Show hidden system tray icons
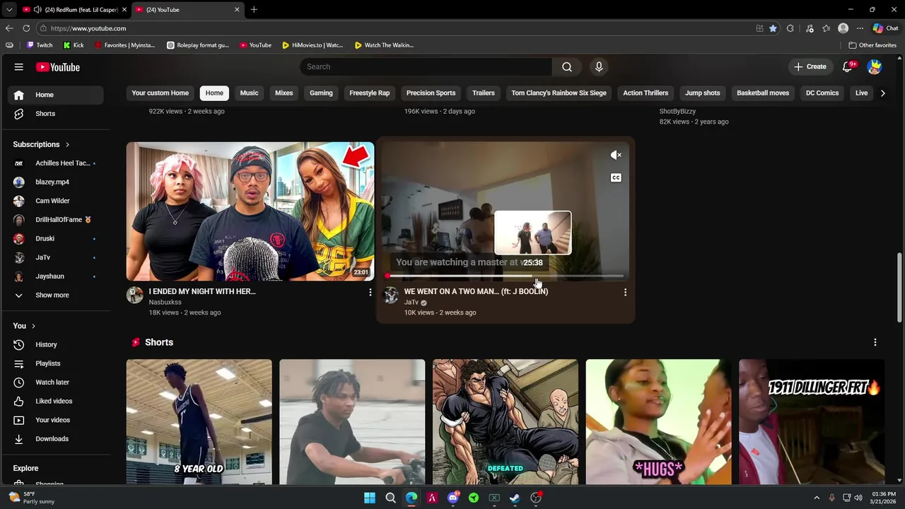 pos(817,498)
